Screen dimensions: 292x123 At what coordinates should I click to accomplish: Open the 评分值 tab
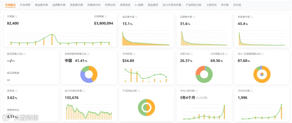237,5
